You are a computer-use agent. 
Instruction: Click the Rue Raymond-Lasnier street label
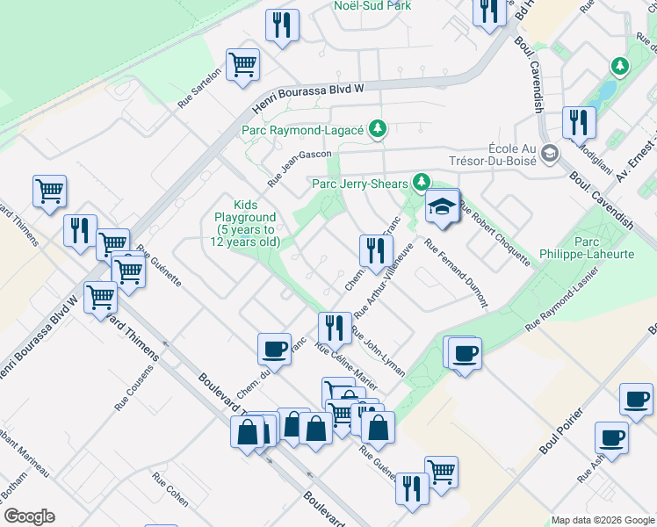coord(562,300)
